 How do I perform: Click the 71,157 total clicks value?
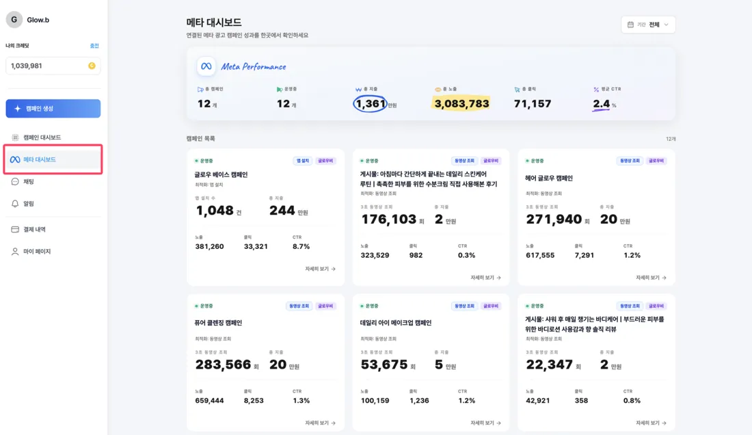pos(533,103)
